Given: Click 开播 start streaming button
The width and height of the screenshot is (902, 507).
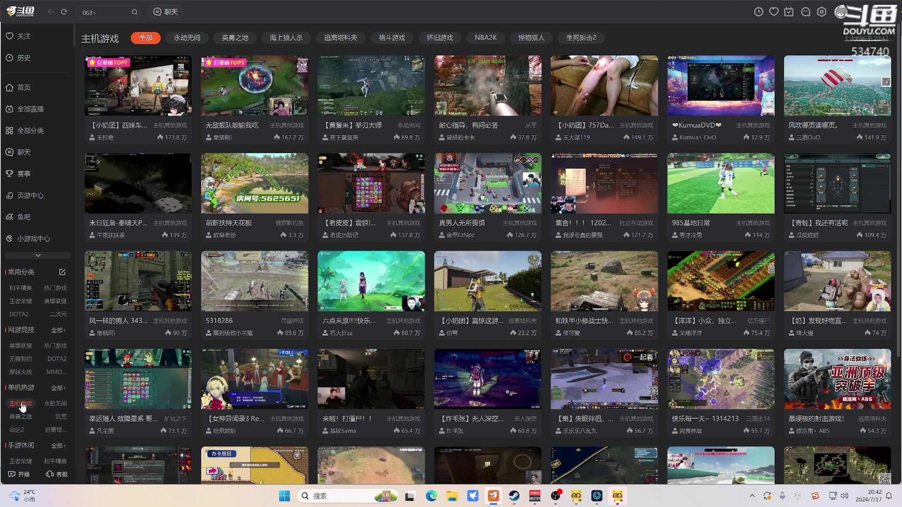Looking at the screenshot, I should (x=19, y=474).
